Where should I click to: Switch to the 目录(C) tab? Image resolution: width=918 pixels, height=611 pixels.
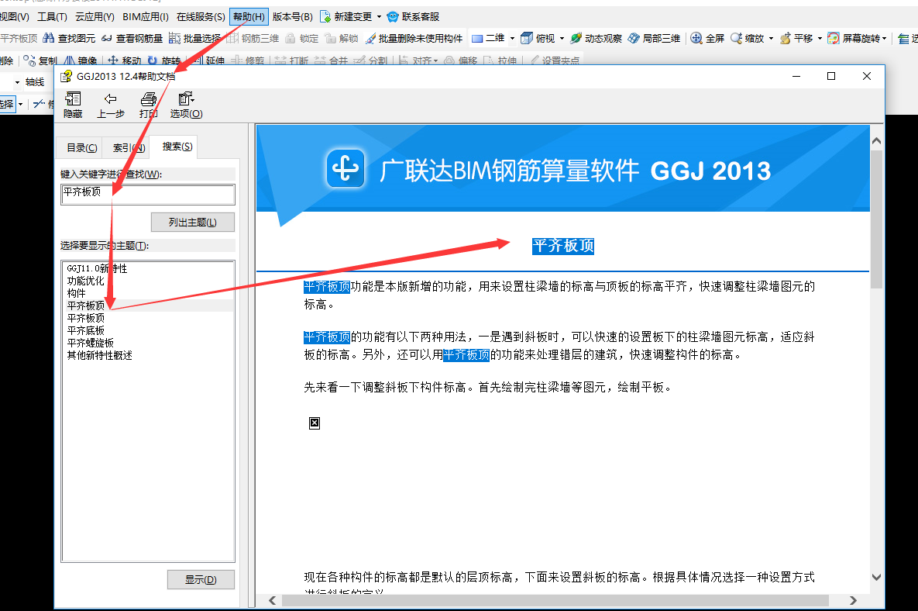pos(82,147)
